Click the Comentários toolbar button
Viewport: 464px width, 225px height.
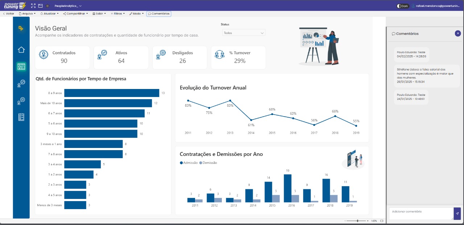[159, 13]
